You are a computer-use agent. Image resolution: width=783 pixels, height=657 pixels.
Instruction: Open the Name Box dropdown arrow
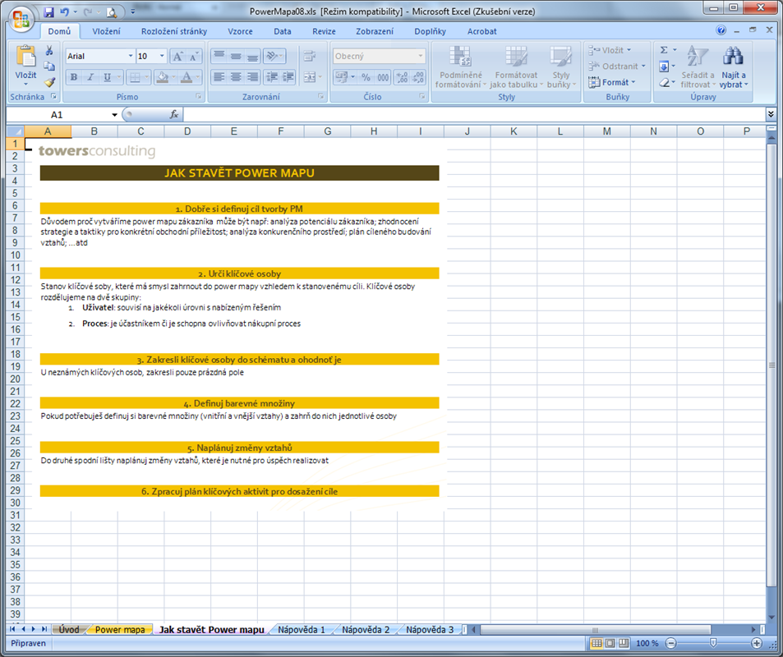tap(115, 115)
